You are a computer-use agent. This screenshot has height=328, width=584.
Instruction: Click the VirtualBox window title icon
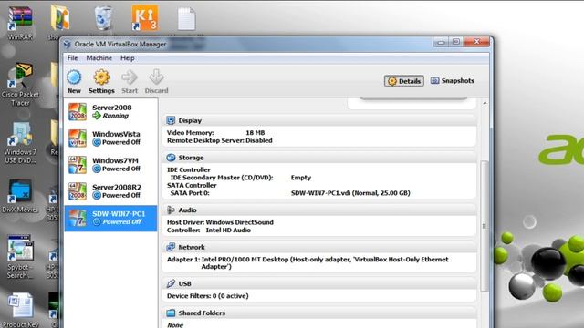pos(68,45)
